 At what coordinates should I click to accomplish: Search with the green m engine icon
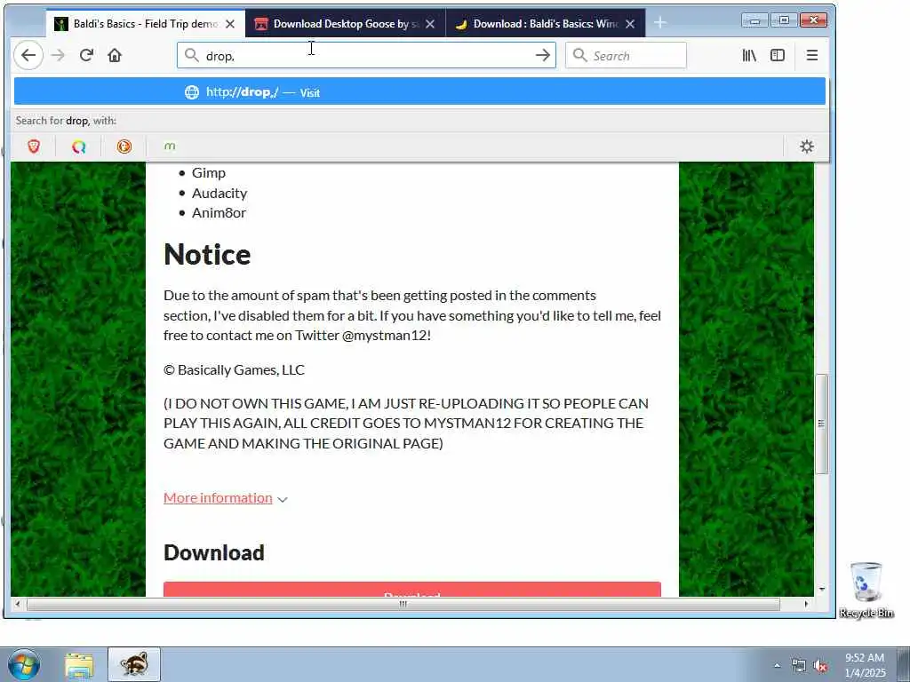(170, 147)
